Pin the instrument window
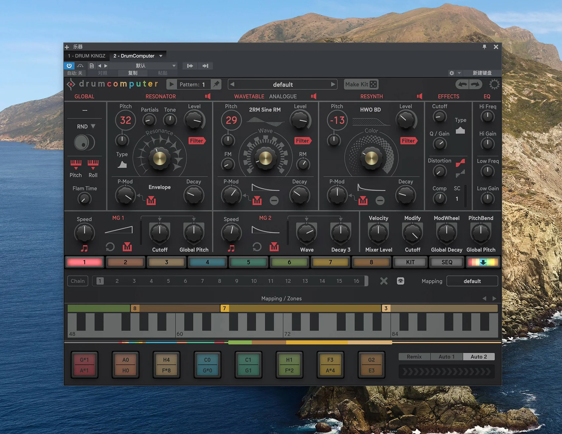 tap(484, 47)
